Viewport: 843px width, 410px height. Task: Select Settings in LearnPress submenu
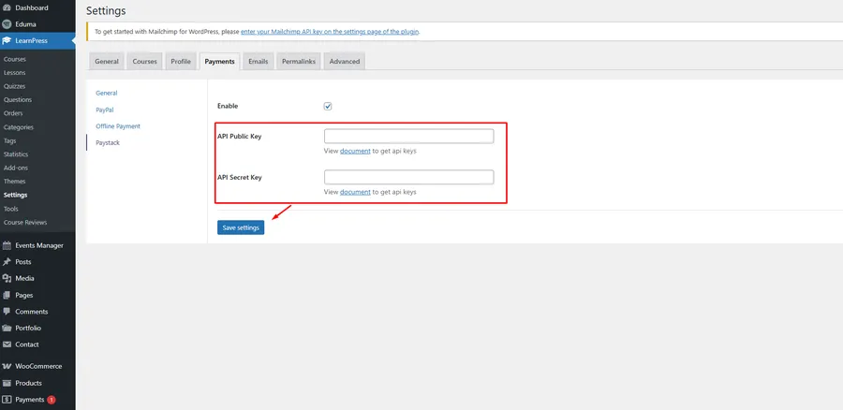[15, 195]
